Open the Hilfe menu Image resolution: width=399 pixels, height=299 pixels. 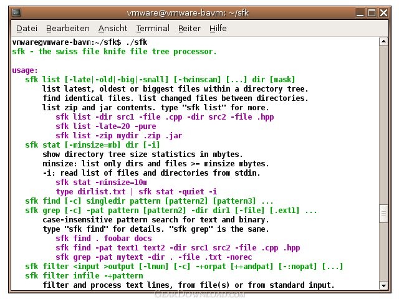(218, 28)
